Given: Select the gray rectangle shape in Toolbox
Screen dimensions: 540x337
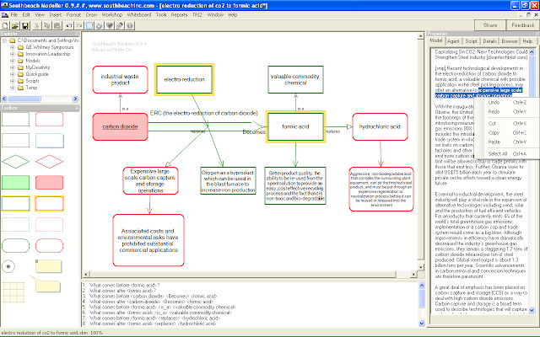Looking at the screenshot, I should [x=15, y=141].
